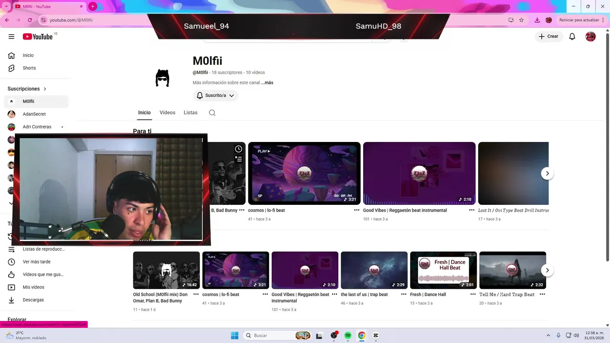Click the Windows taskbar Buscar box
The height and width of the screenshot is (343, 610).
(278, 335)
